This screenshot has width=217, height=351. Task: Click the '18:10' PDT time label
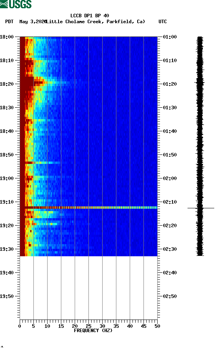(x=7, y=61)
